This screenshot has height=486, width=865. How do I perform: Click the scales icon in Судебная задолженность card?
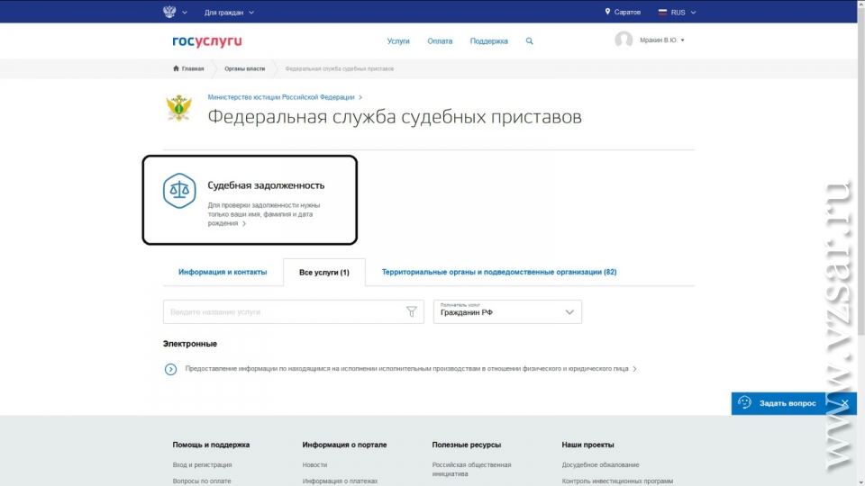pos(179,191)
